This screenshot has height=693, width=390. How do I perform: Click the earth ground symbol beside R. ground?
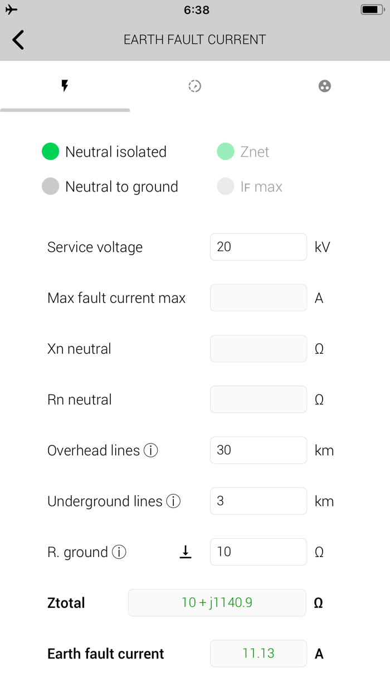(x=186, y=552)
